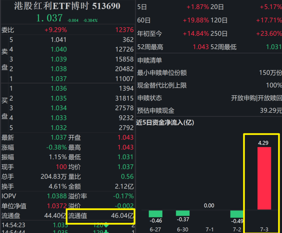Screen dimensions: 282x233
Task: Select sell level 4 price 1.040
Action: coord(59,50)
